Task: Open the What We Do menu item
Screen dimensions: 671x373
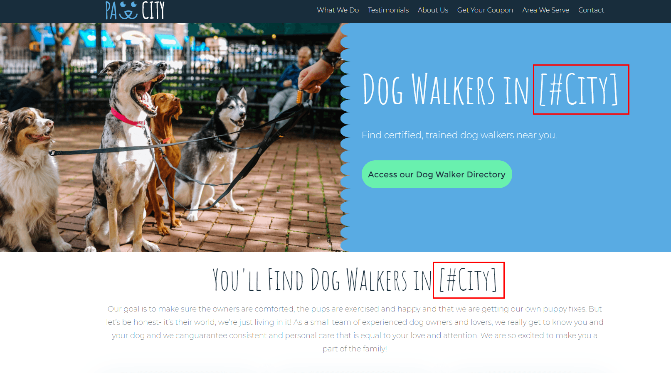Action: pyautogui.click(x=338, y=10)
